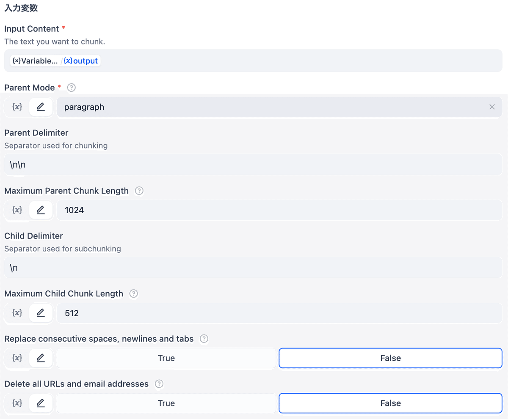Set Replace consecutive spaces to False
This screenshot has width=508, height=419.
click(390, 358)
